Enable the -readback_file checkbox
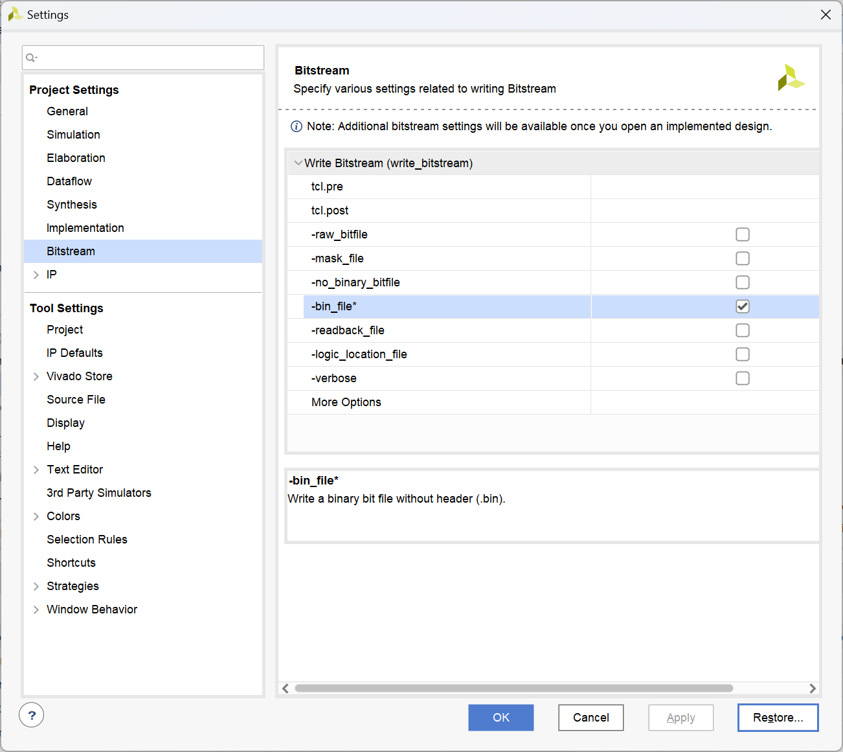The height and width of the screenshot is (752, 843). (743, 330)
